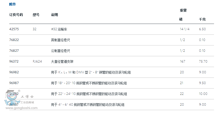223x113 pixels.
Task: Click model number RJ624
Action: click(37, 61)
